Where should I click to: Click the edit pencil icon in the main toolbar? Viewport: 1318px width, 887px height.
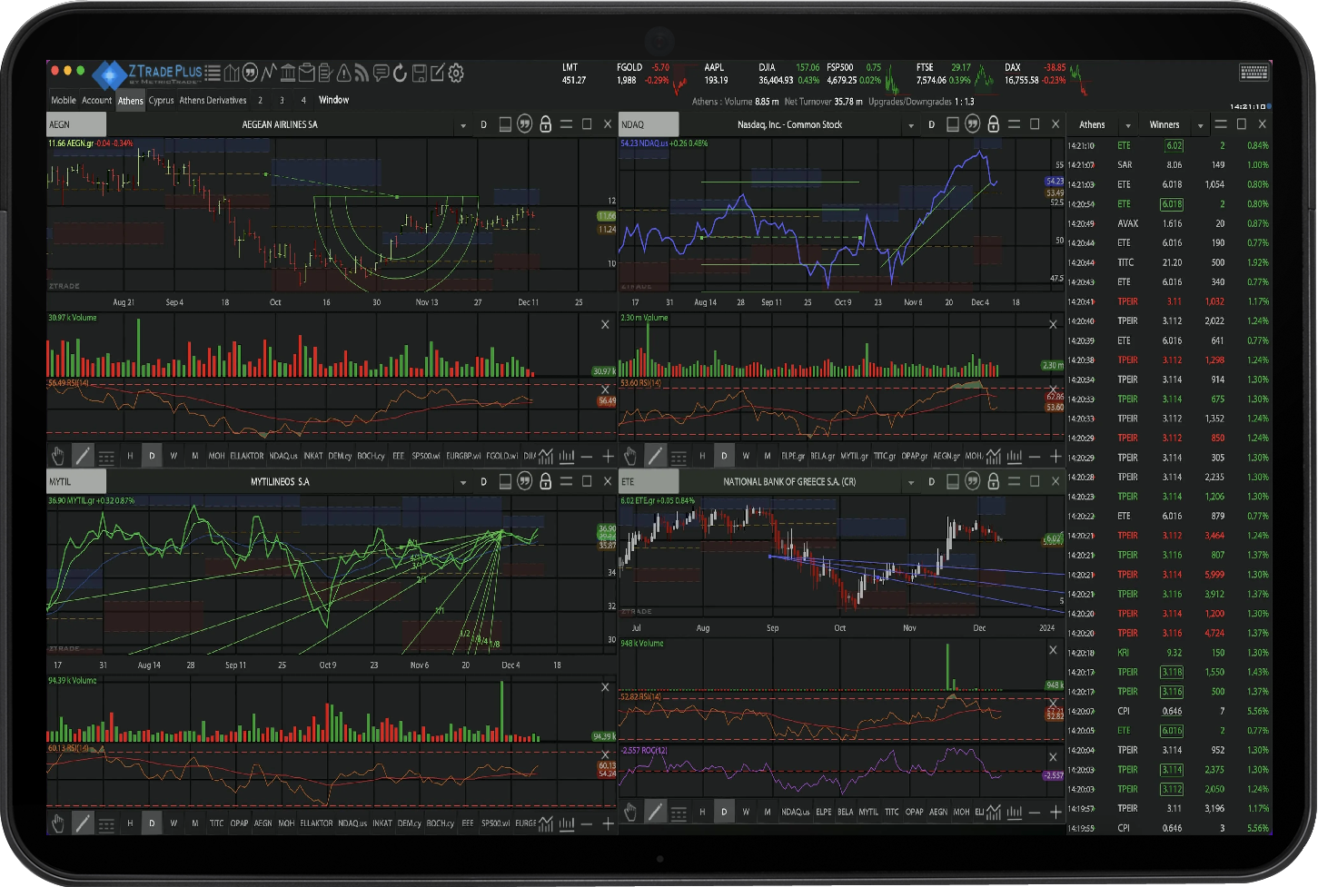(437, 73)
